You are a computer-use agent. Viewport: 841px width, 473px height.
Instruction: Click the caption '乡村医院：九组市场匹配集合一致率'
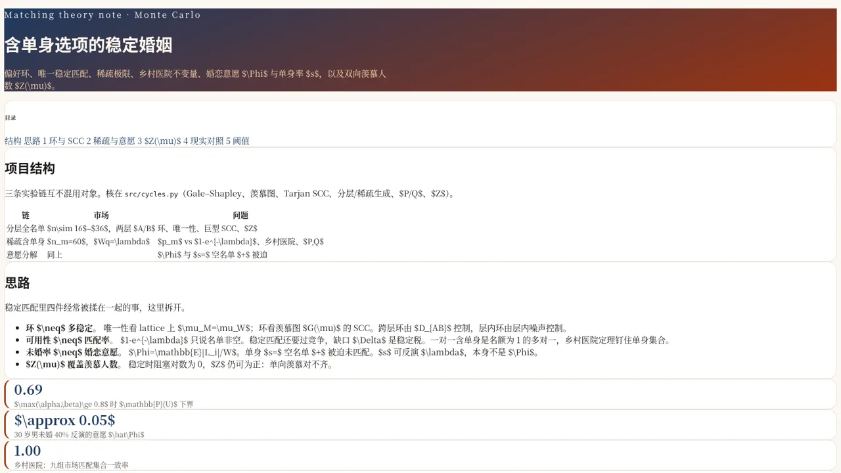click(x=72, y=464)
